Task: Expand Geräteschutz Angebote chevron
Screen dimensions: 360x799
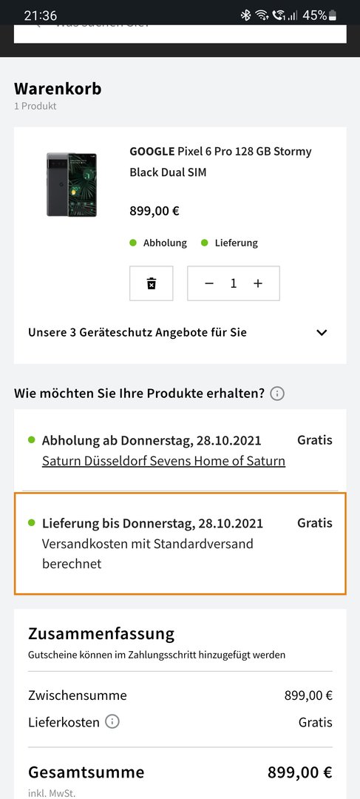Action: coord(322,333)
